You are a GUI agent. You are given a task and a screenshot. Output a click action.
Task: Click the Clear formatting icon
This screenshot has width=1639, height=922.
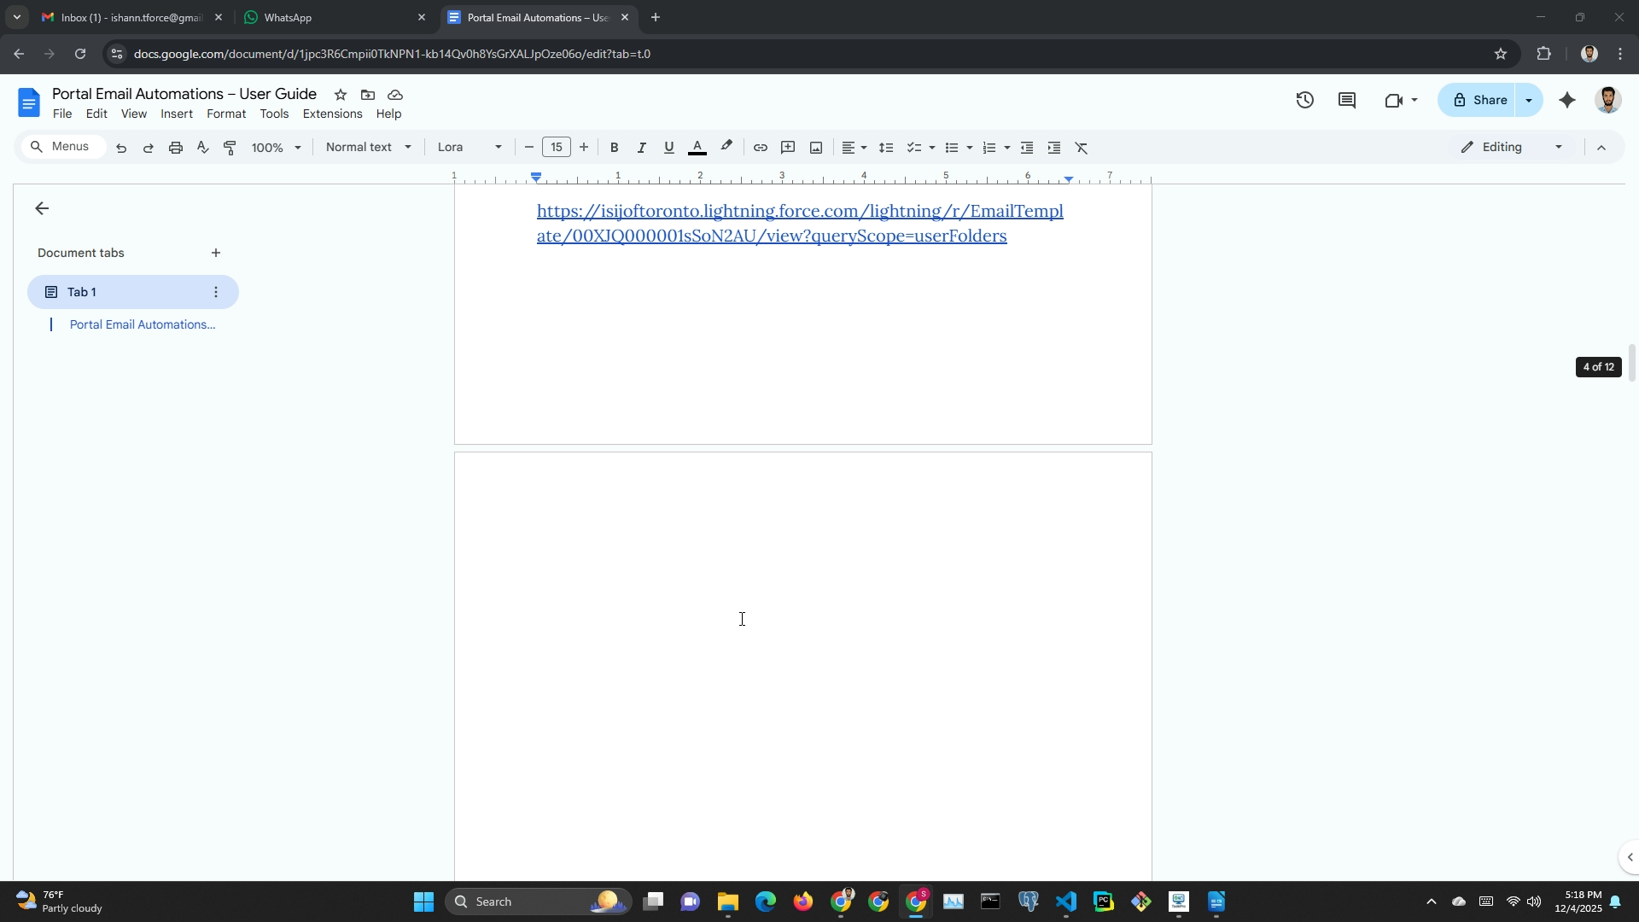(x=1082, y=148)
